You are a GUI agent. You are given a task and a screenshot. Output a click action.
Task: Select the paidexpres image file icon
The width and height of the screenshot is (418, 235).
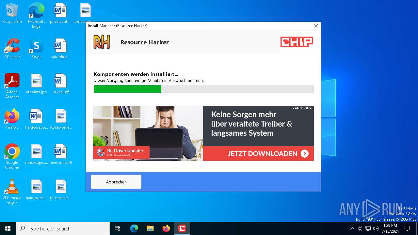point(36,190)
